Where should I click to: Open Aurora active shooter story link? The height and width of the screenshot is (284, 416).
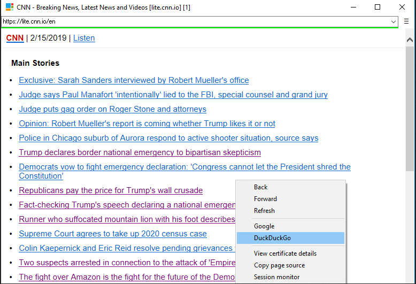tap(168, 138)
